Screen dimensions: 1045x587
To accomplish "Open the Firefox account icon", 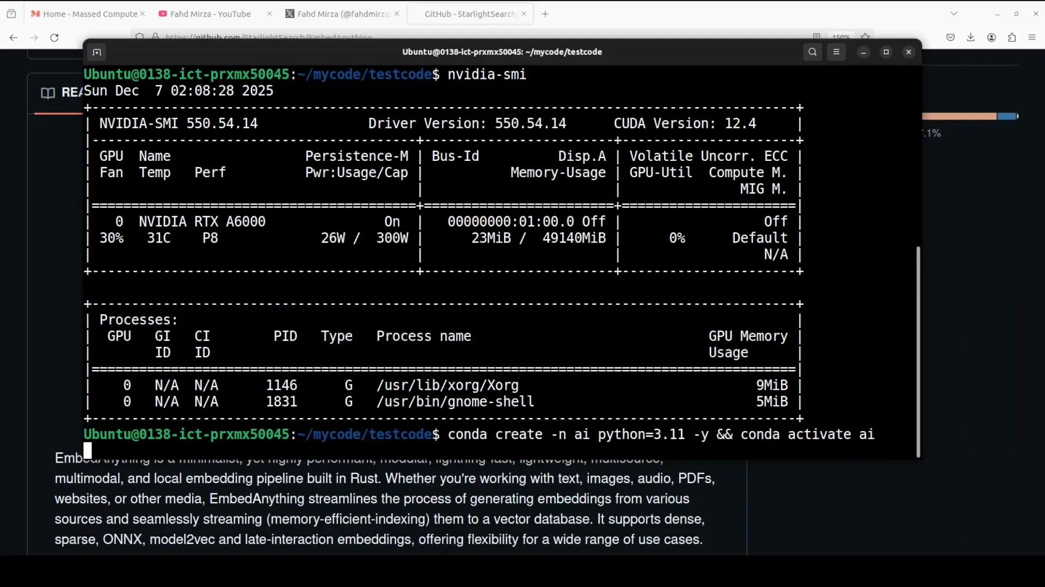I will coord(992,38).
